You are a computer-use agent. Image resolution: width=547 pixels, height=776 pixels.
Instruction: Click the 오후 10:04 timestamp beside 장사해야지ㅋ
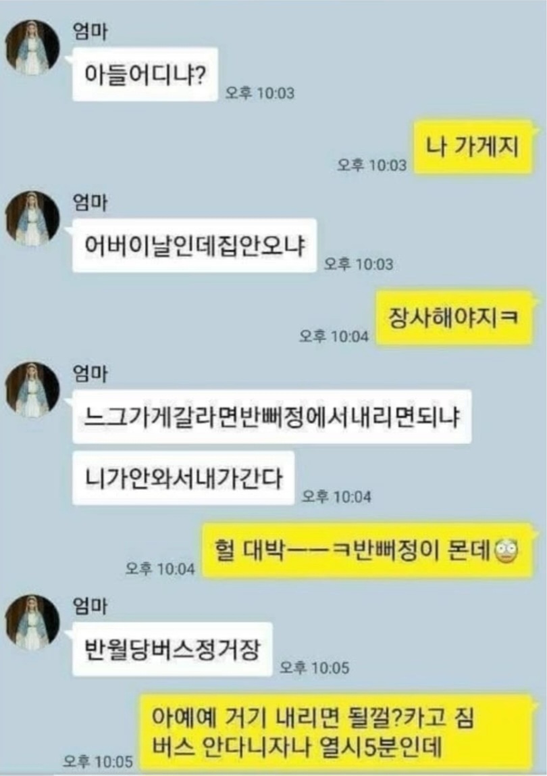coord(334,337)
